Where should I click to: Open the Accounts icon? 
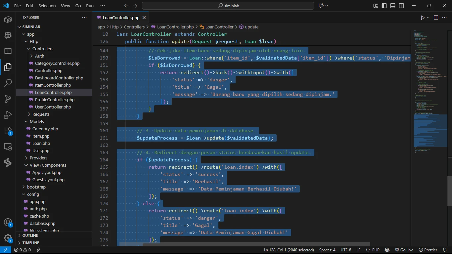(x=8, y=222)
